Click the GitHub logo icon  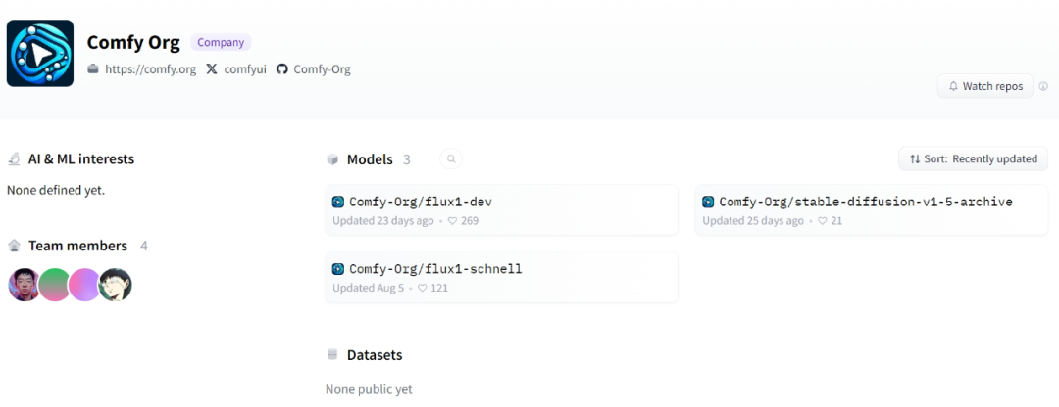(x=282, y=68)
